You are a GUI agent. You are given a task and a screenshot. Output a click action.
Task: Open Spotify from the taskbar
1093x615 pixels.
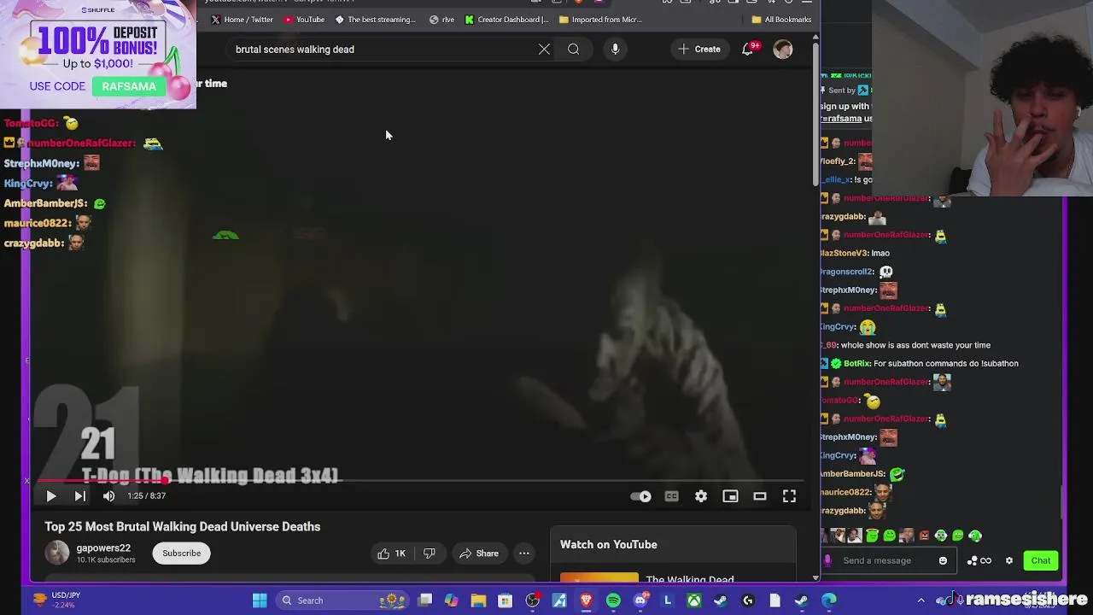coord(613,600)
